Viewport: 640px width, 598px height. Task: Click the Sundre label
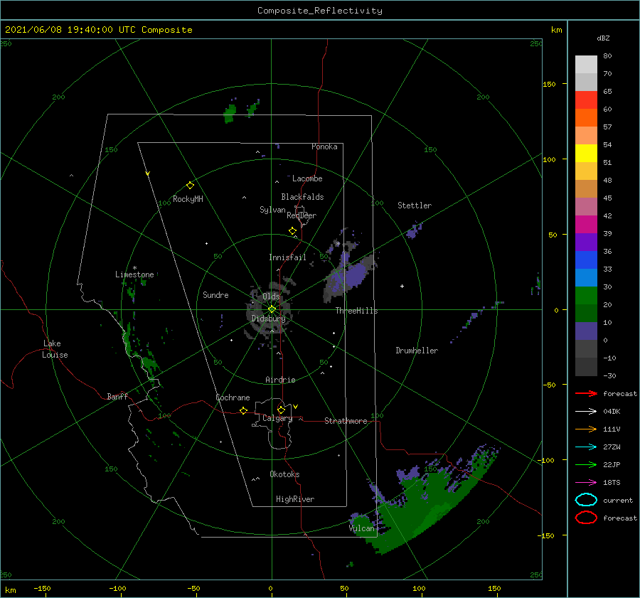(215, 294)
